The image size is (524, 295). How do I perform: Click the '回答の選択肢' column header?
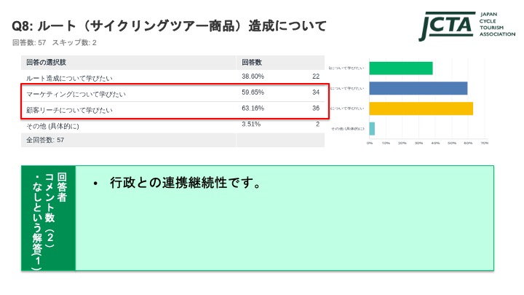pyautogui.click(x=46, y=63)
